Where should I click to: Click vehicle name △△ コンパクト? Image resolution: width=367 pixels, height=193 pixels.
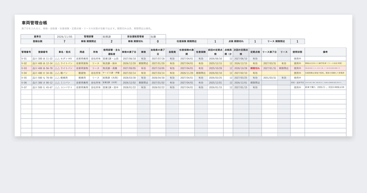pyautogui.click(x=65, y=87)
